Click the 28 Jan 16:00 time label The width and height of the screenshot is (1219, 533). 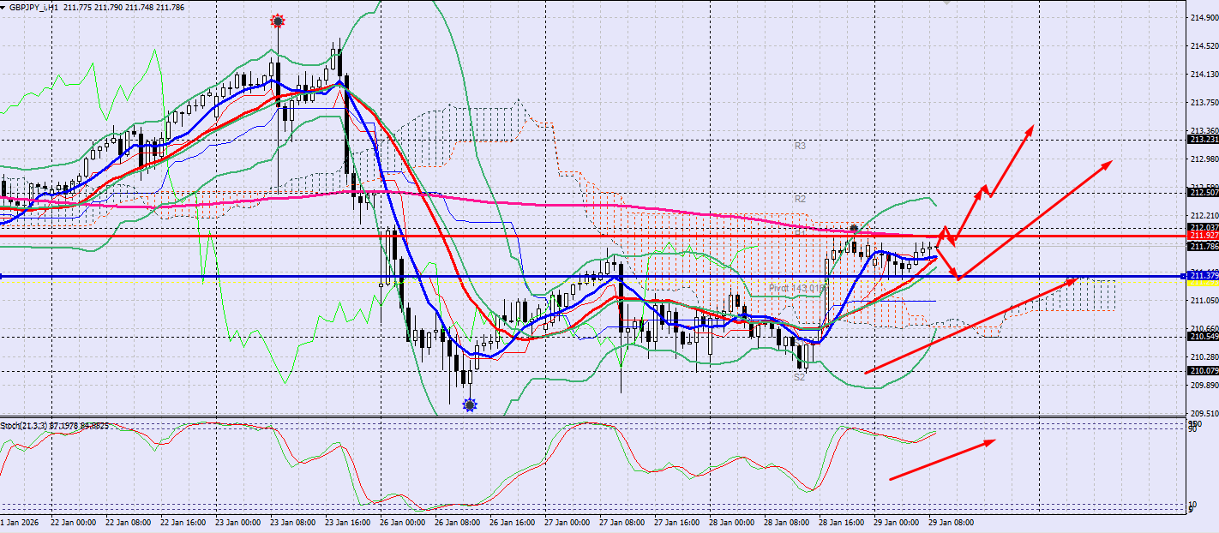pyautogui.click(x=840, y=522)
